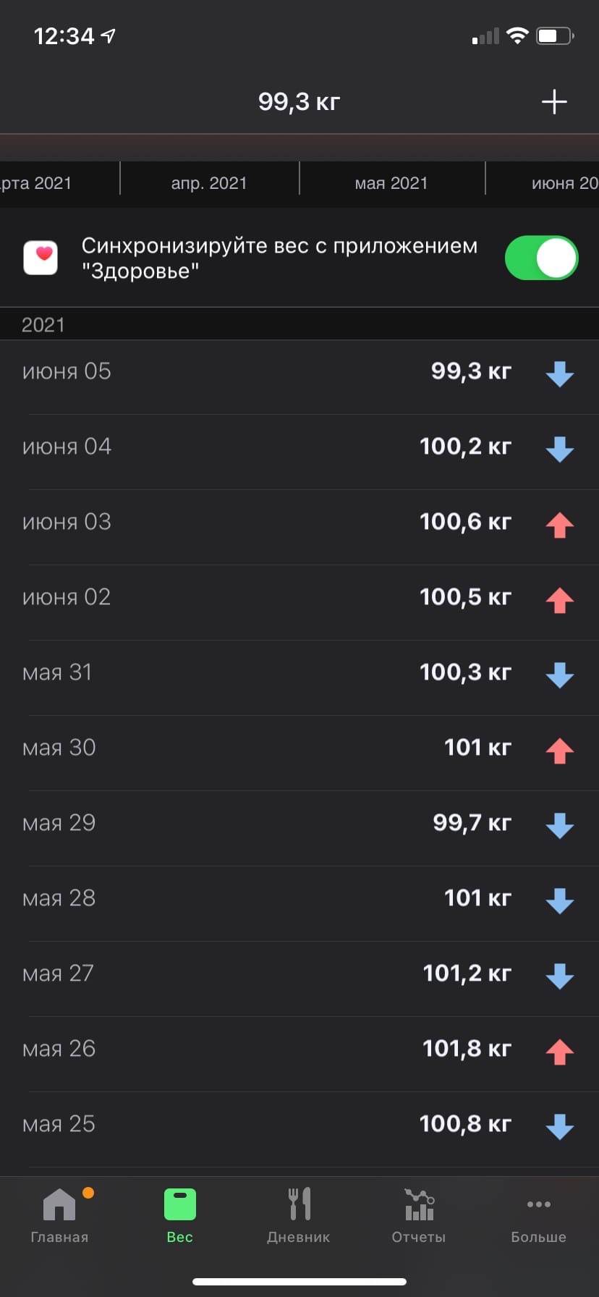Tap the plus icon to add weight

(x=554, y=102)
